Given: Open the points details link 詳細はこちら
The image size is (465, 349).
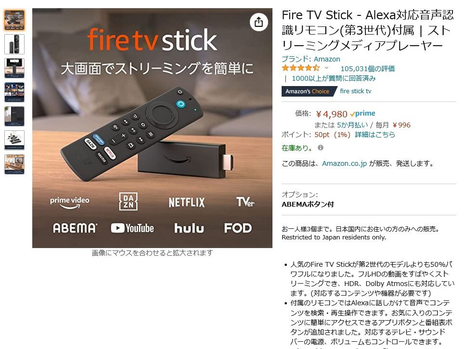Looking at the screenshot, I should coord(375,135).
